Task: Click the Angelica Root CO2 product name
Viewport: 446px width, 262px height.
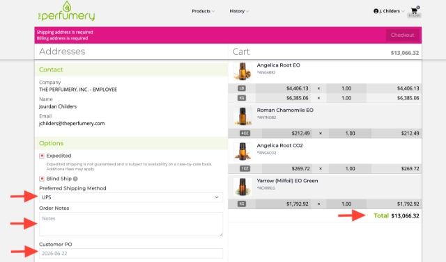Action: pos(279,145)
